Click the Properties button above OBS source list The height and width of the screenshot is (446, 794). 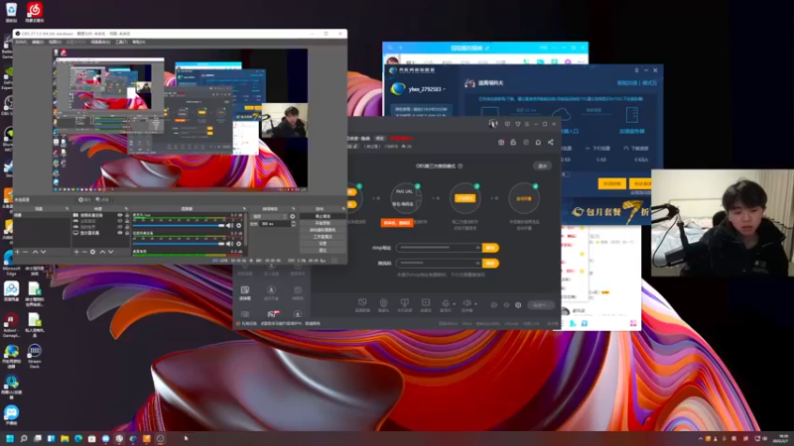pyautogui.click(x=84, y=200)
